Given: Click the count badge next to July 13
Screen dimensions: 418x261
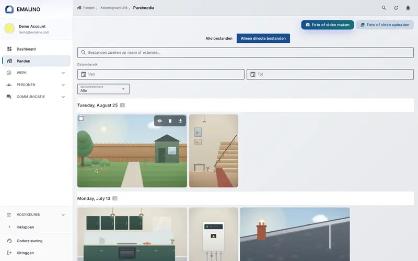Looking at the screenshot, I should [x=115, y=198].
